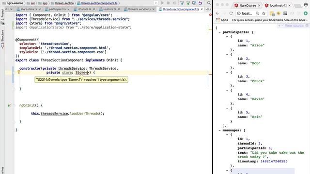
Task: Click the app folder breadcrumb
Action: (43, 3)
